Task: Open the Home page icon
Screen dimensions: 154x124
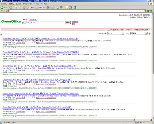Action: click(24, 7)
